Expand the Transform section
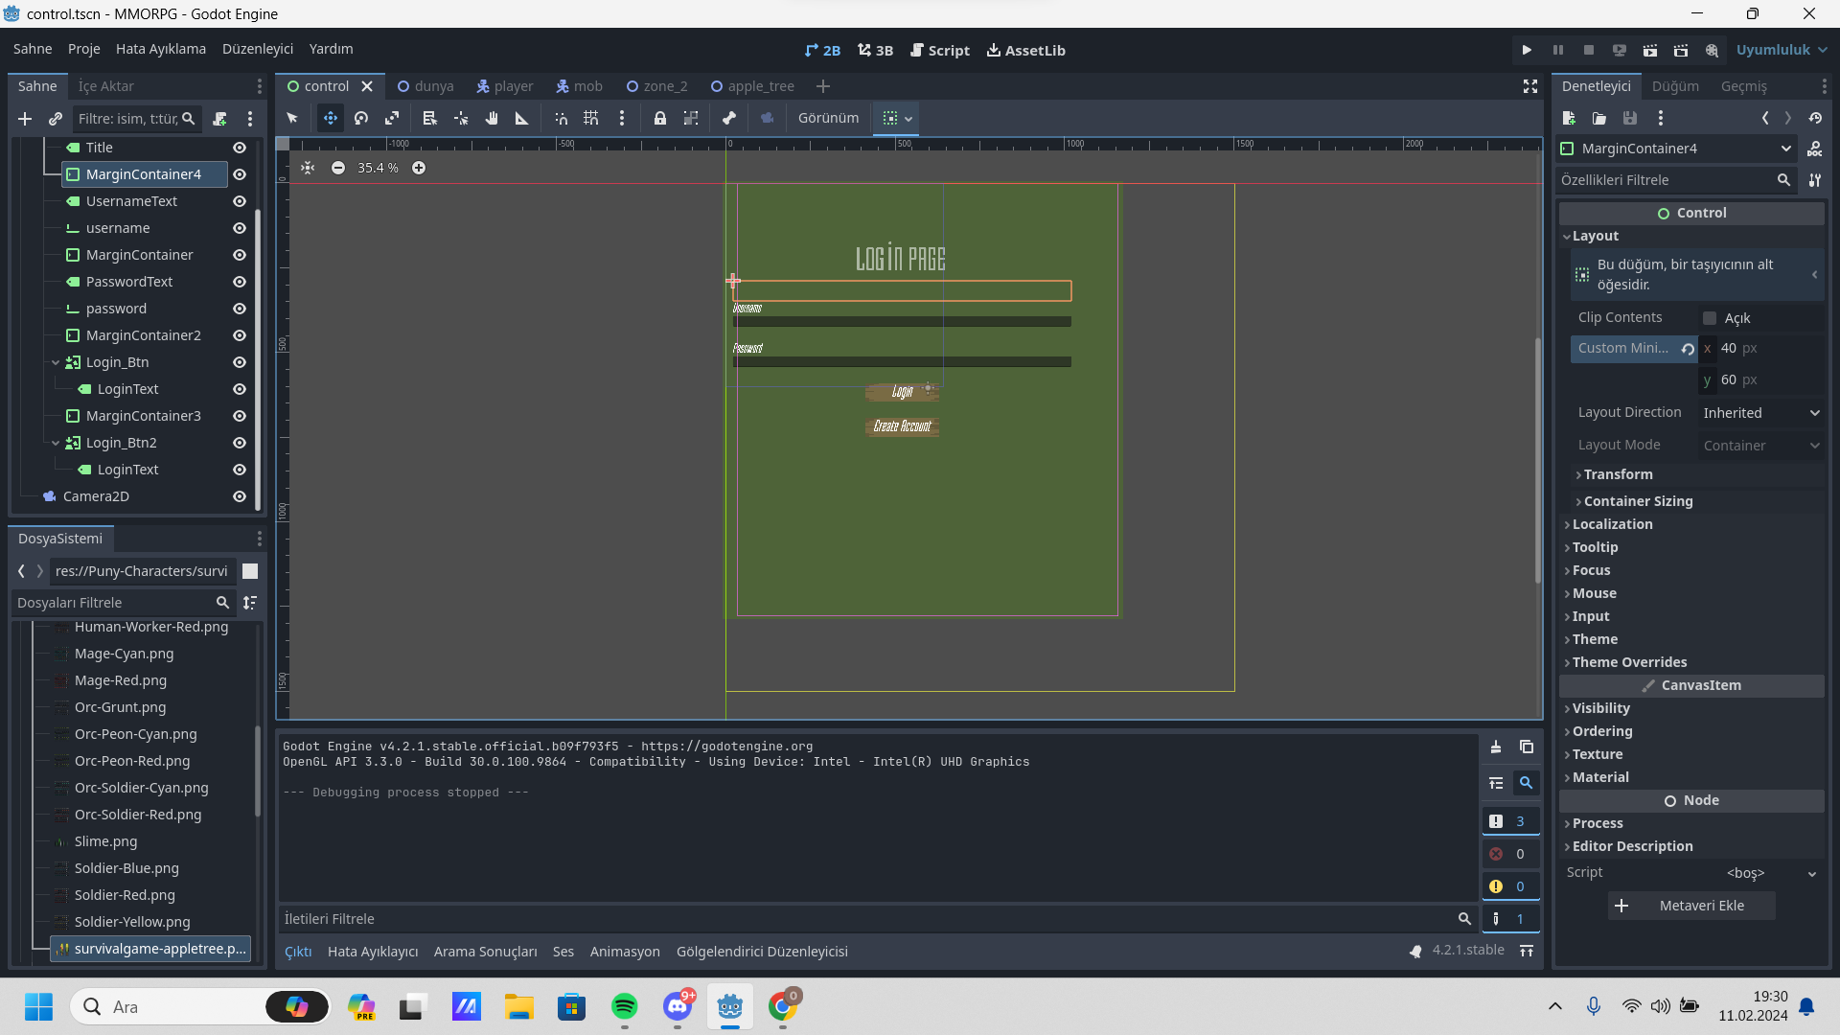The image size is (1840, 1035). pos(1618,474)
